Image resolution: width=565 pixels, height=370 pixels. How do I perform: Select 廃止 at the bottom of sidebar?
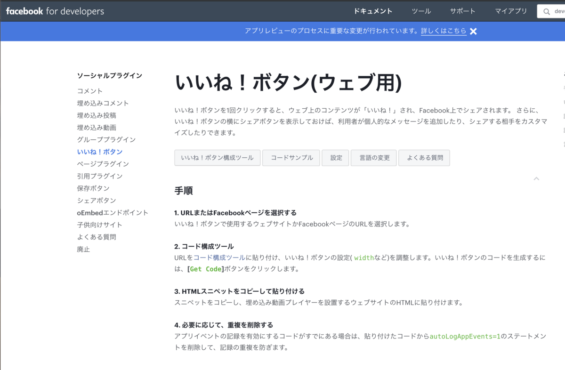(82, 249)
